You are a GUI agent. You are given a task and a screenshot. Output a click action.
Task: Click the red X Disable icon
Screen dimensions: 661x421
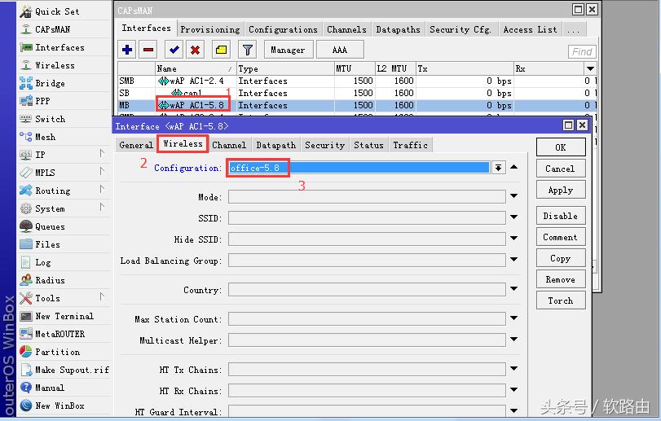196,50
